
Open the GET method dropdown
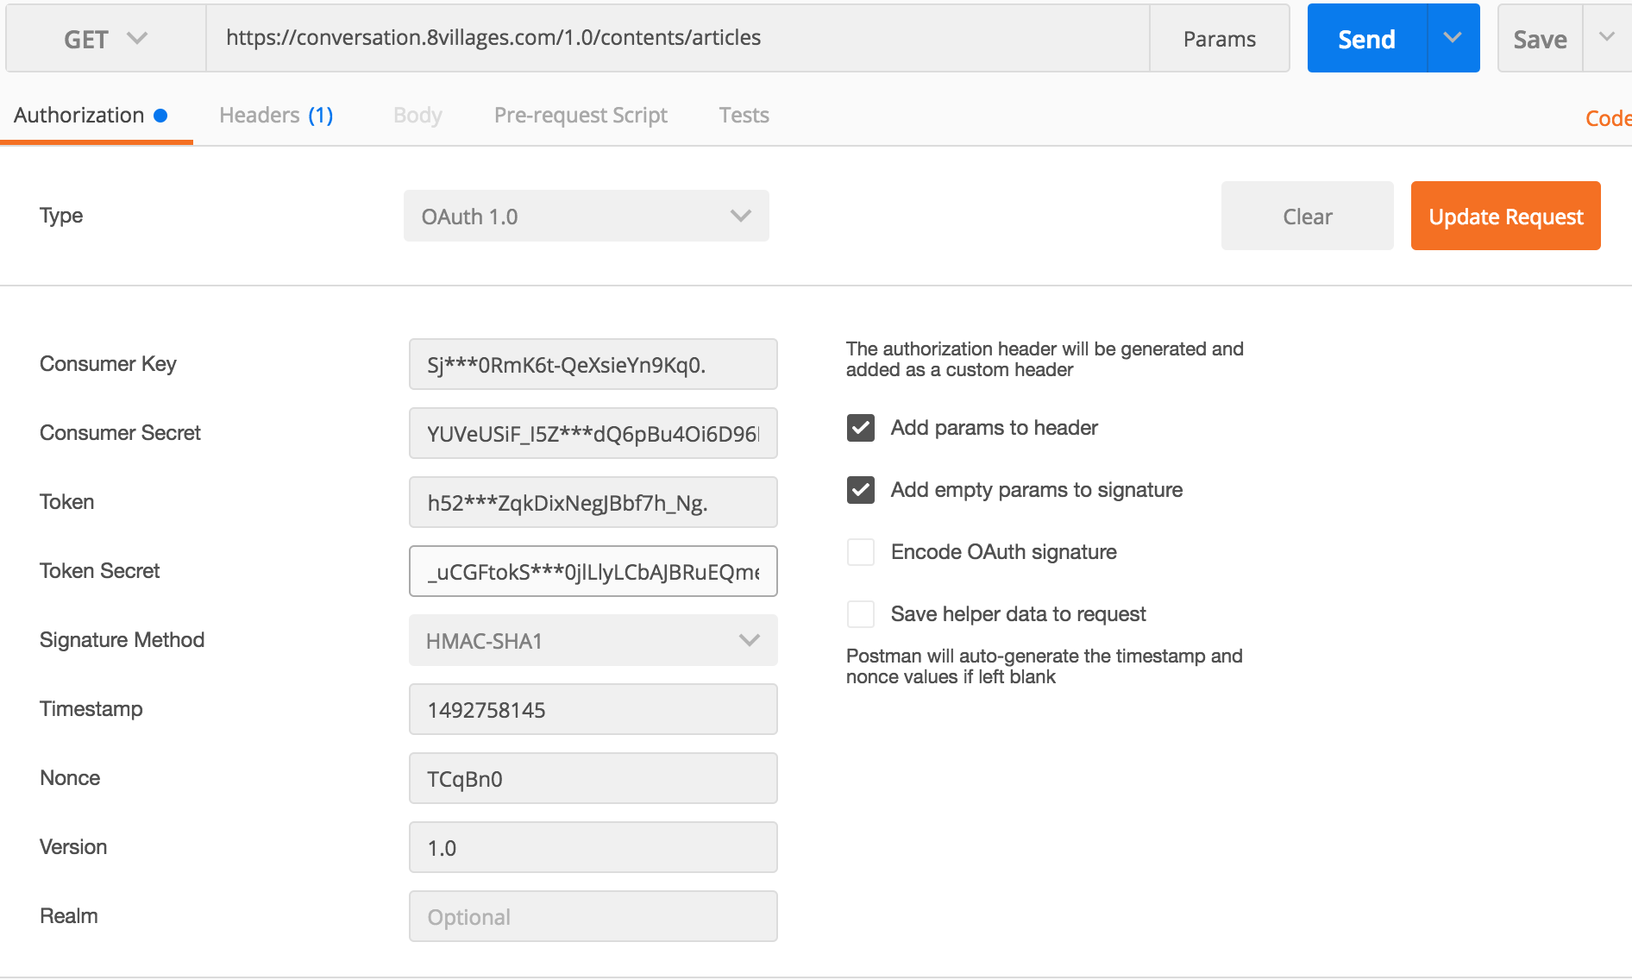click(105, 39)
